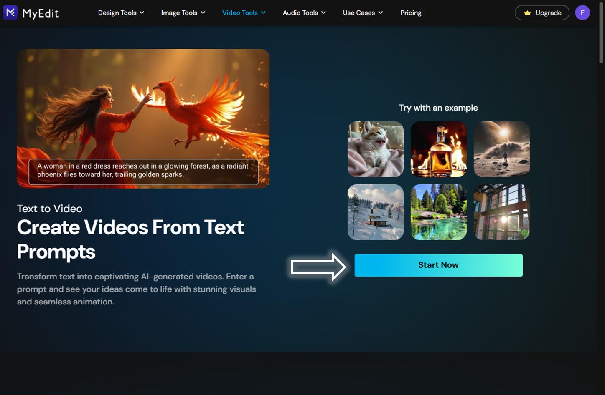The width and height of the screenshot is (605, 395).
Task: Click the crown icon on Upgrade button
Action: [x=527, y=13]
